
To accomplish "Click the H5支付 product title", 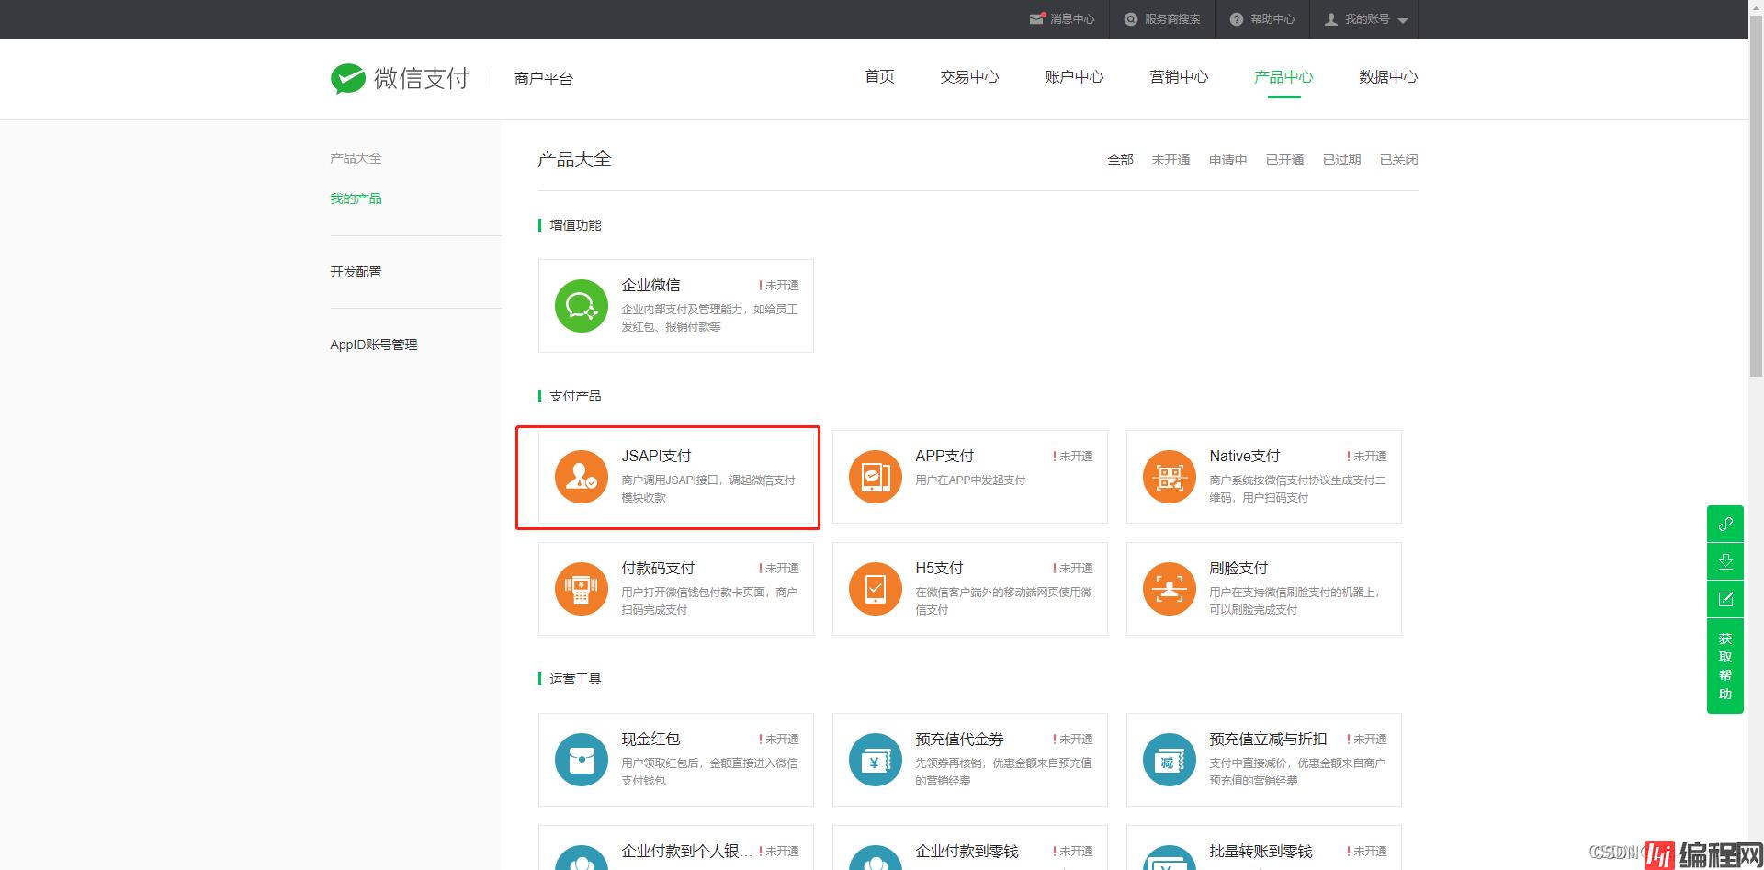I will click(939, 568).
